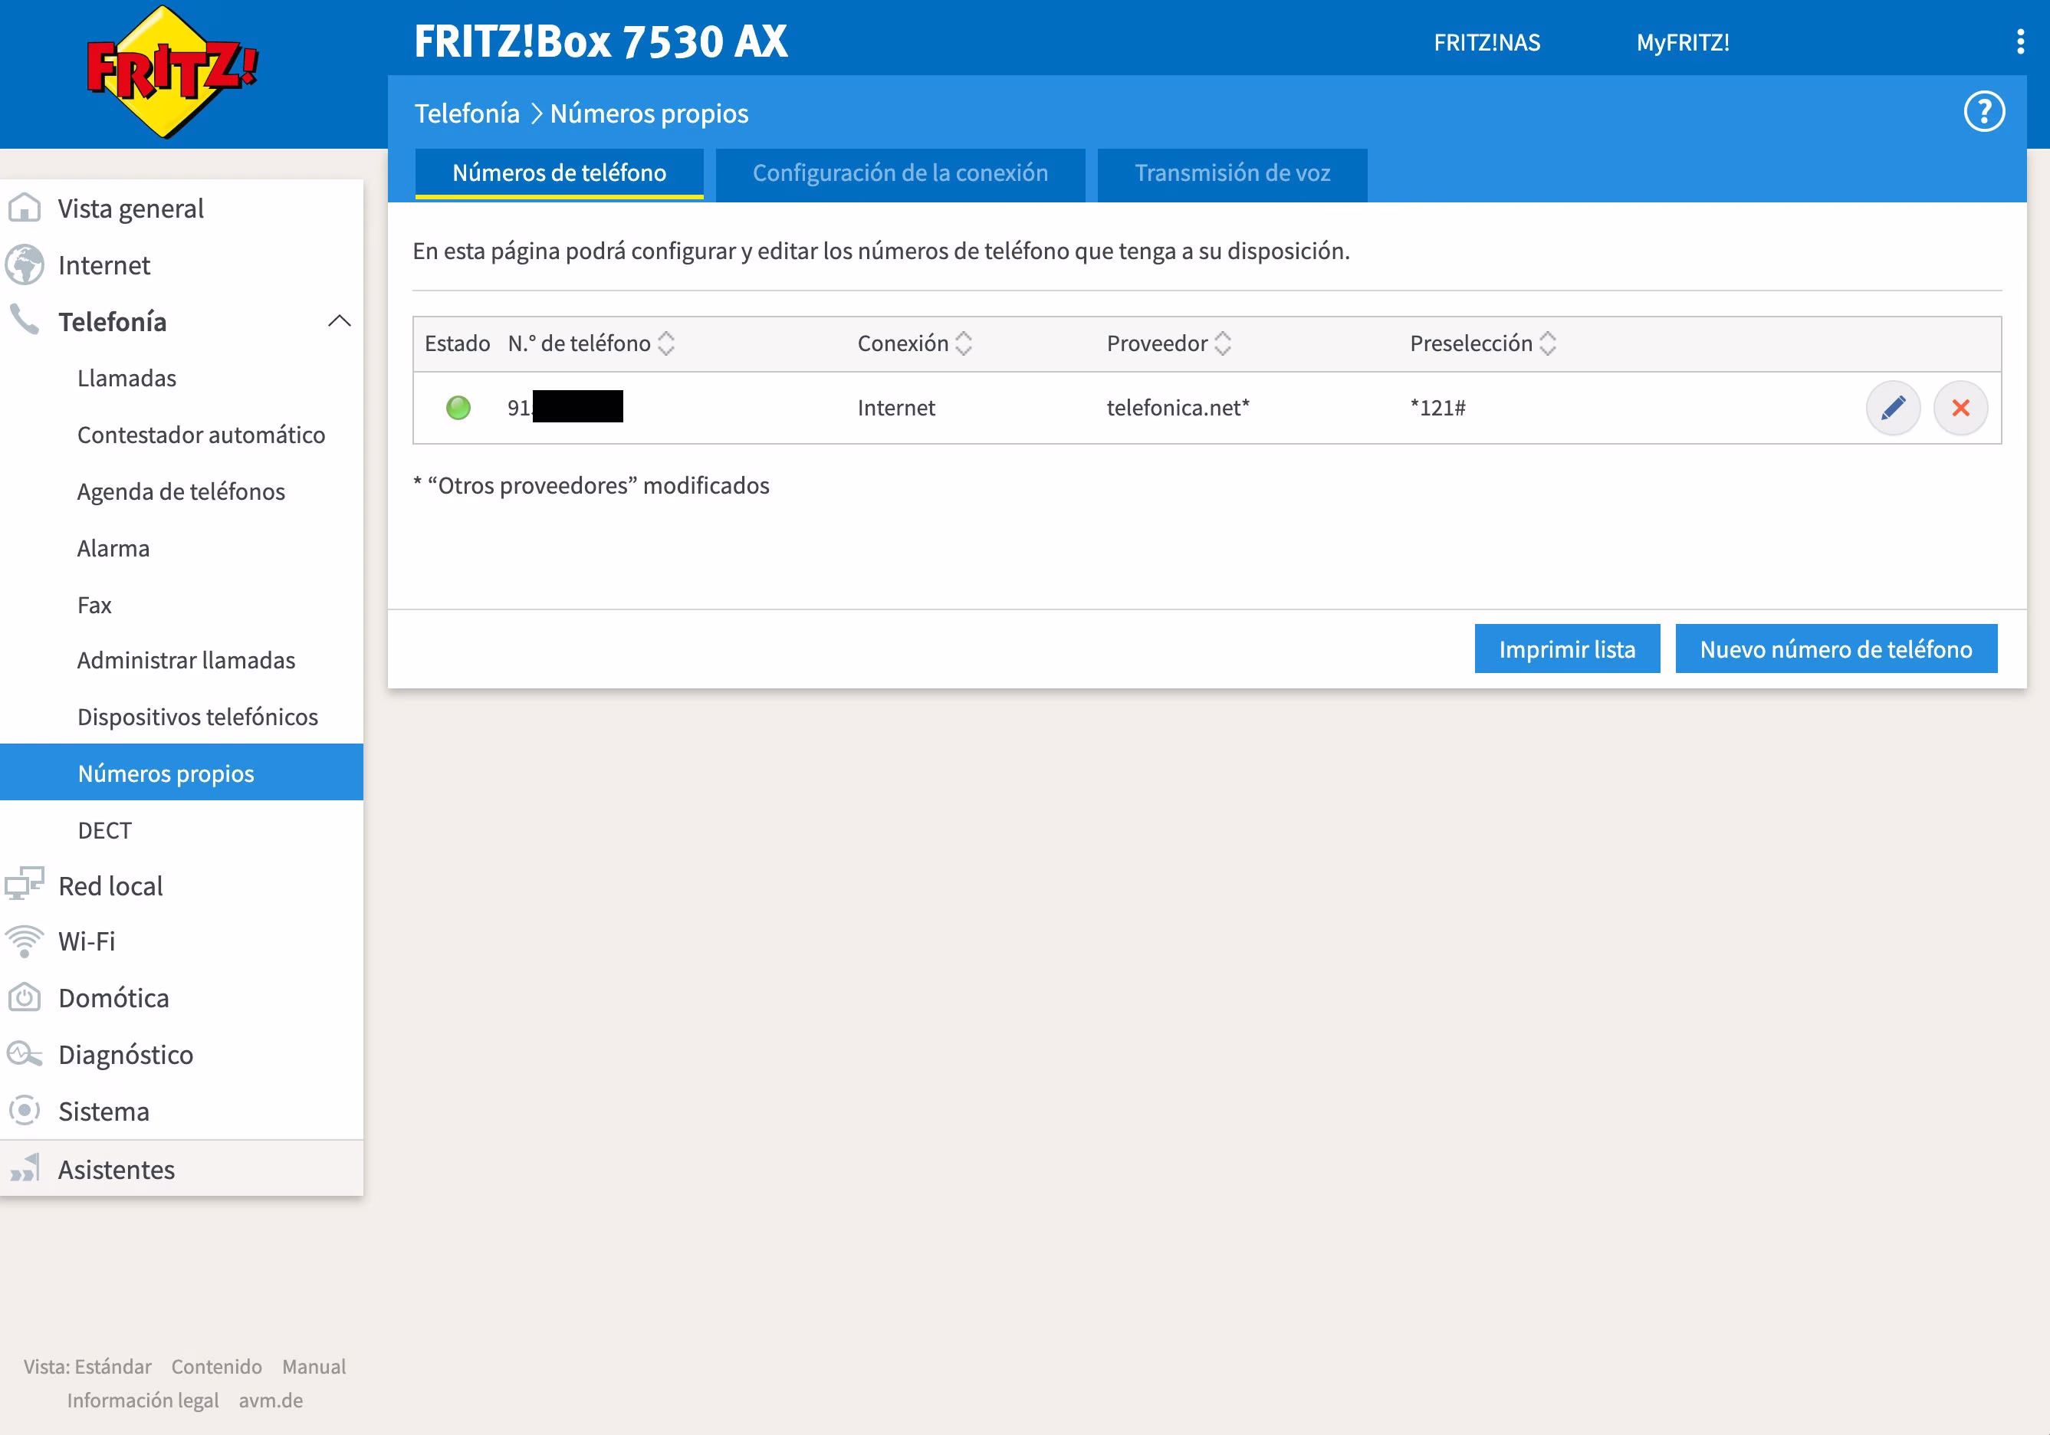Delete the phone number with red X
The height and width of the screenshot is (1435, 2050).
pyautogui.click(x=1960, y=408)
